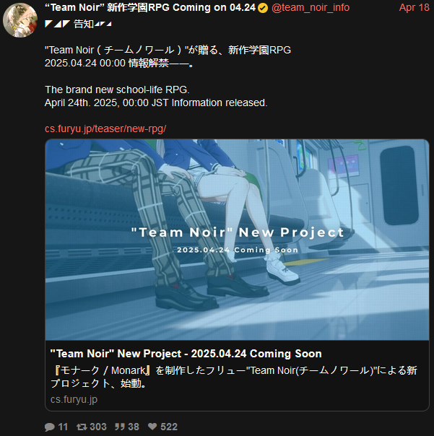Click the yellow verified badge icon
Image resolution: width=434 pixels, height=436 pixels.
click(263, 8)
